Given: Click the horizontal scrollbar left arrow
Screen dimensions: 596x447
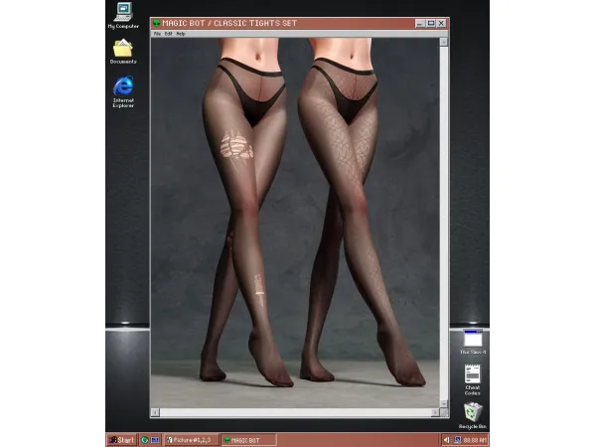Looking at the screenshot, I should (x=155, y=412).
